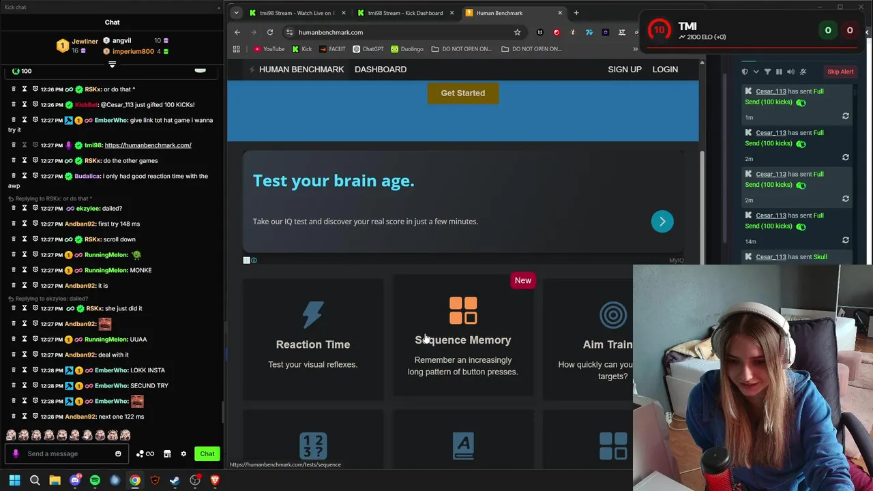This screenshot has height=491, width=873.
Task: Open Discord from taskbar
Action: pos(75,480)
